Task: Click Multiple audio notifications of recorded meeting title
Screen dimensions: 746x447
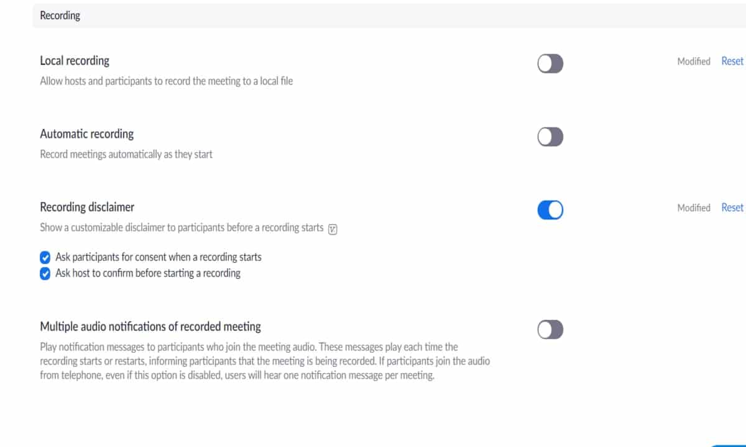Action: click(x=150, y=327)
